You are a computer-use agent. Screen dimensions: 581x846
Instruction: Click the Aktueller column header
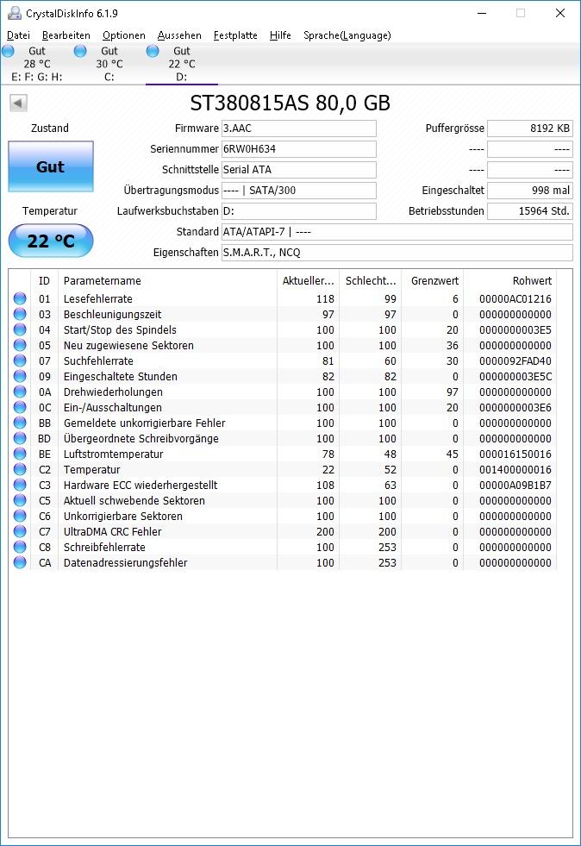308,280
